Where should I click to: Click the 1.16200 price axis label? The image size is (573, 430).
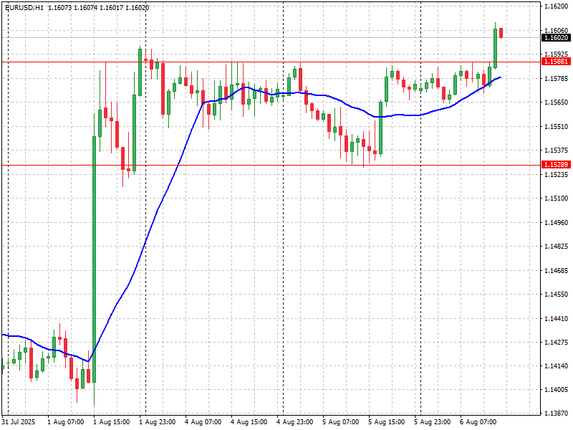(556, 6)
